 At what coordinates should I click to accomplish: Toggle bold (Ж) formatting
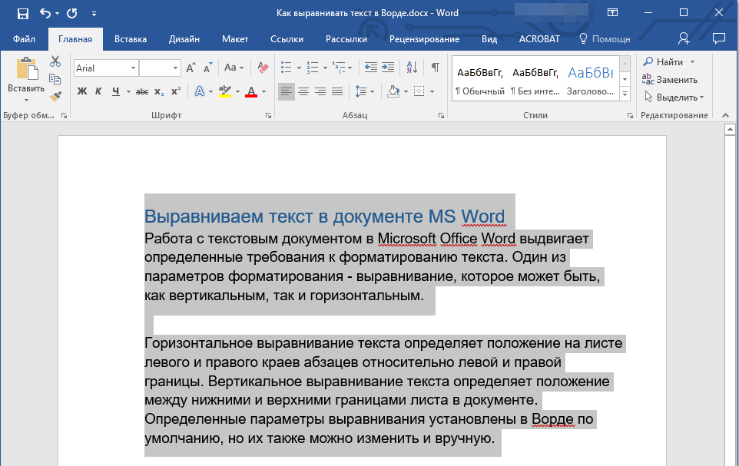pos(82,91)
